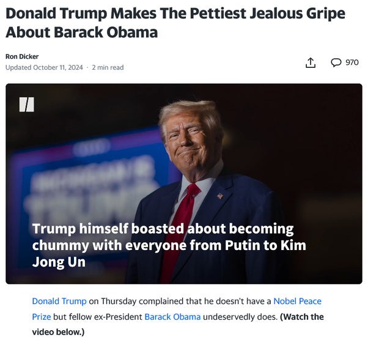The image size is (368, 343).
Task: Click the article headline about the pettiest gripe
Action: (x=175, y=23)
